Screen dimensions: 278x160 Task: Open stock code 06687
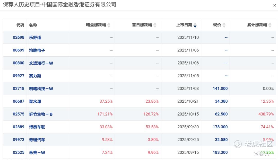(x=19, y=101)
